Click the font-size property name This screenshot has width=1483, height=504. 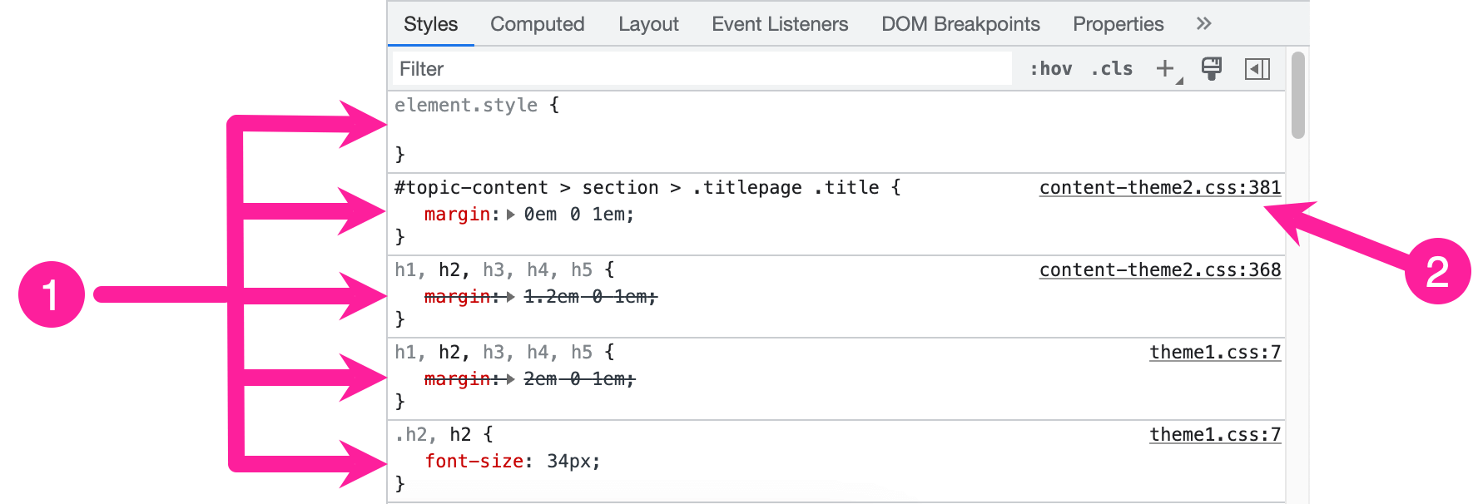click(474, 462)
